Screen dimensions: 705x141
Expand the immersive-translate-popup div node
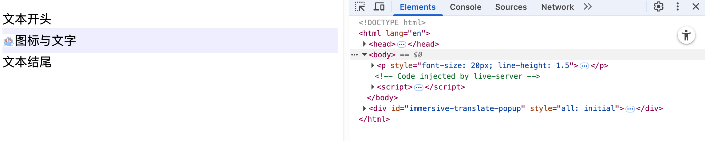(x=364, y=108)
